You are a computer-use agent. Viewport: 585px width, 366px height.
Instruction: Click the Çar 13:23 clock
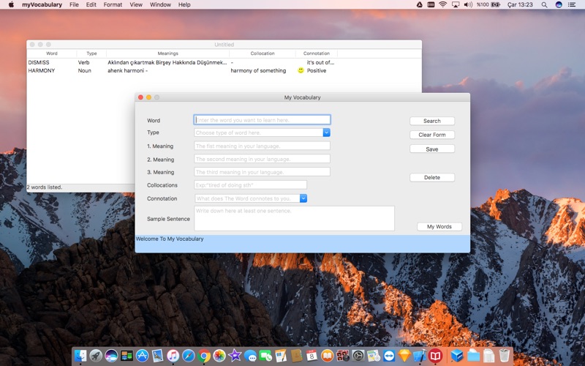pos(520,5)
